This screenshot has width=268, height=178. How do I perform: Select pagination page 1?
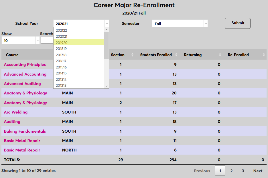pos(220,171)
